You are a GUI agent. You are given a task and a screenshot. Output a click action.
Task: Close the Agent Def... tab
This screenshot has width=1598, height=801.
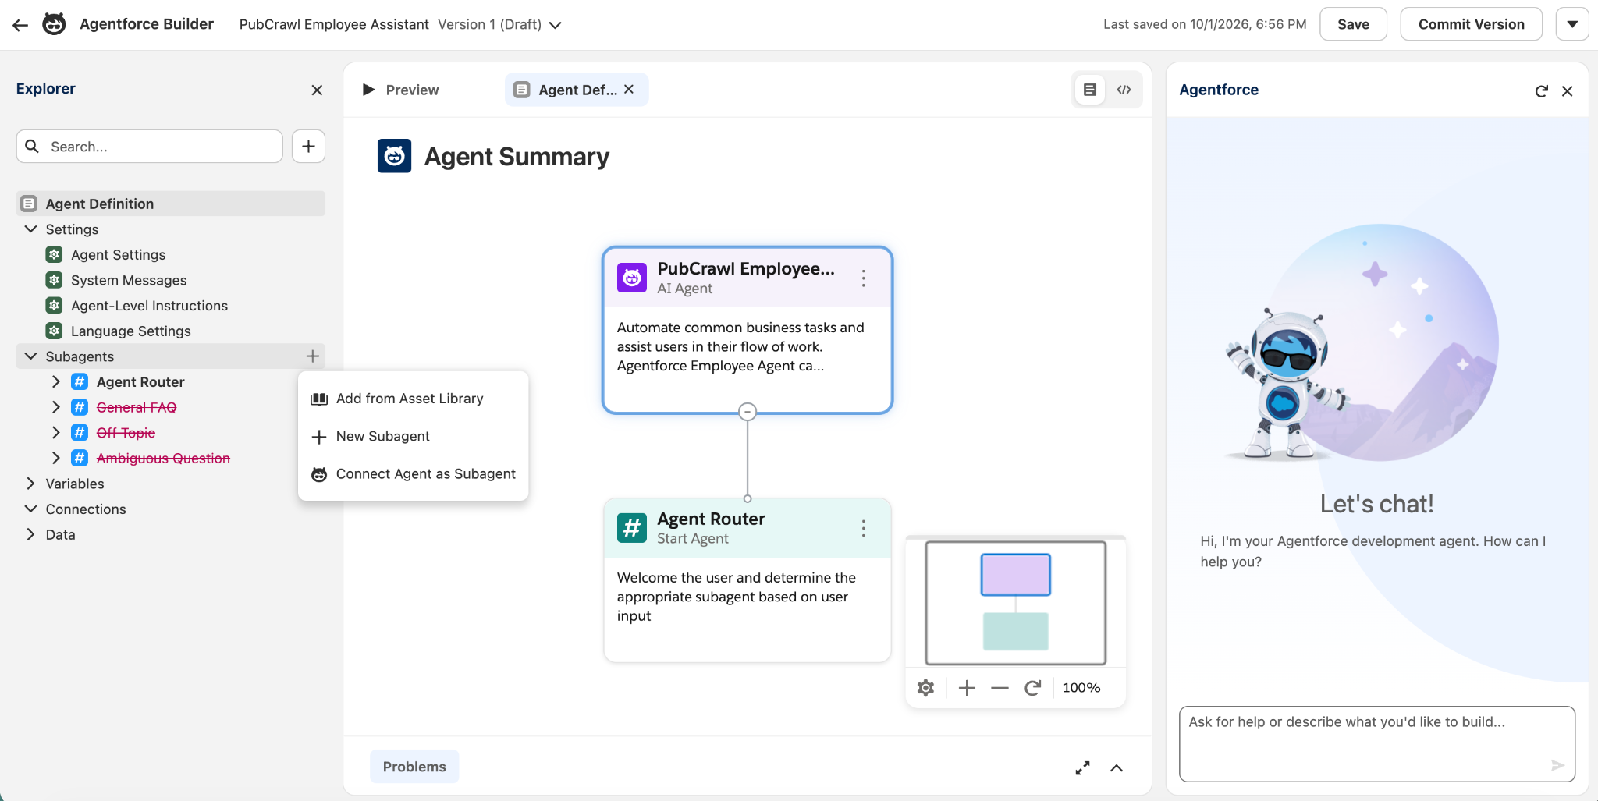[x=629, y=90]
